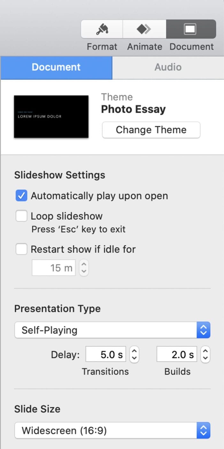Increase Transitions delay with stepper up arrow
The height and width of the screenshot is (449, 224).
click(134, 351)
